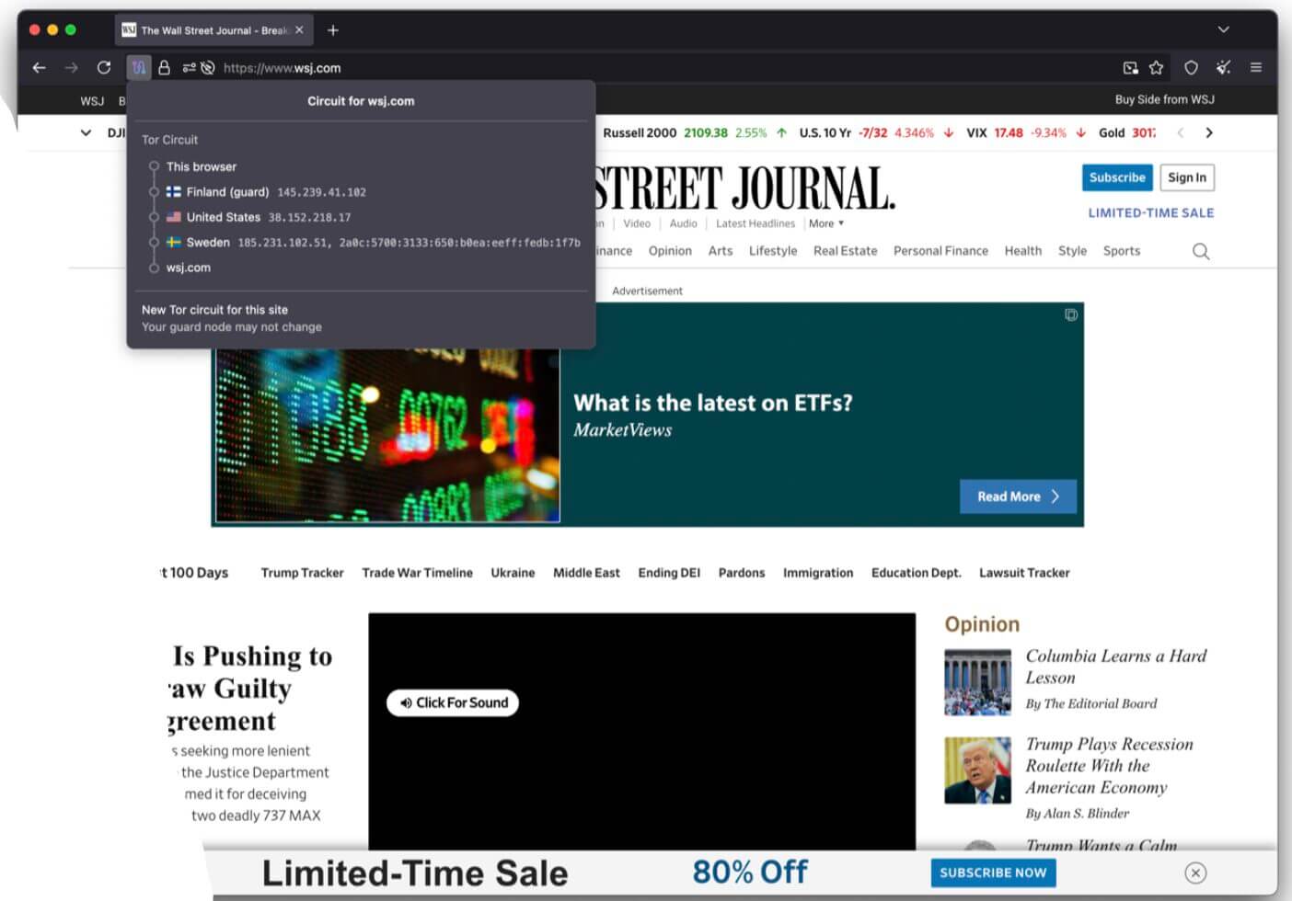The image size is (1292, 901).
Task: Bookmark this page with the star icon
Action: pyautogui.click(x=1157, y=67)
